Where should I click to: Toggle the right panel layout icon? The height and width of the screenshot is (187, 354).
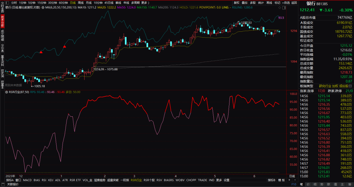click(284, 8)
